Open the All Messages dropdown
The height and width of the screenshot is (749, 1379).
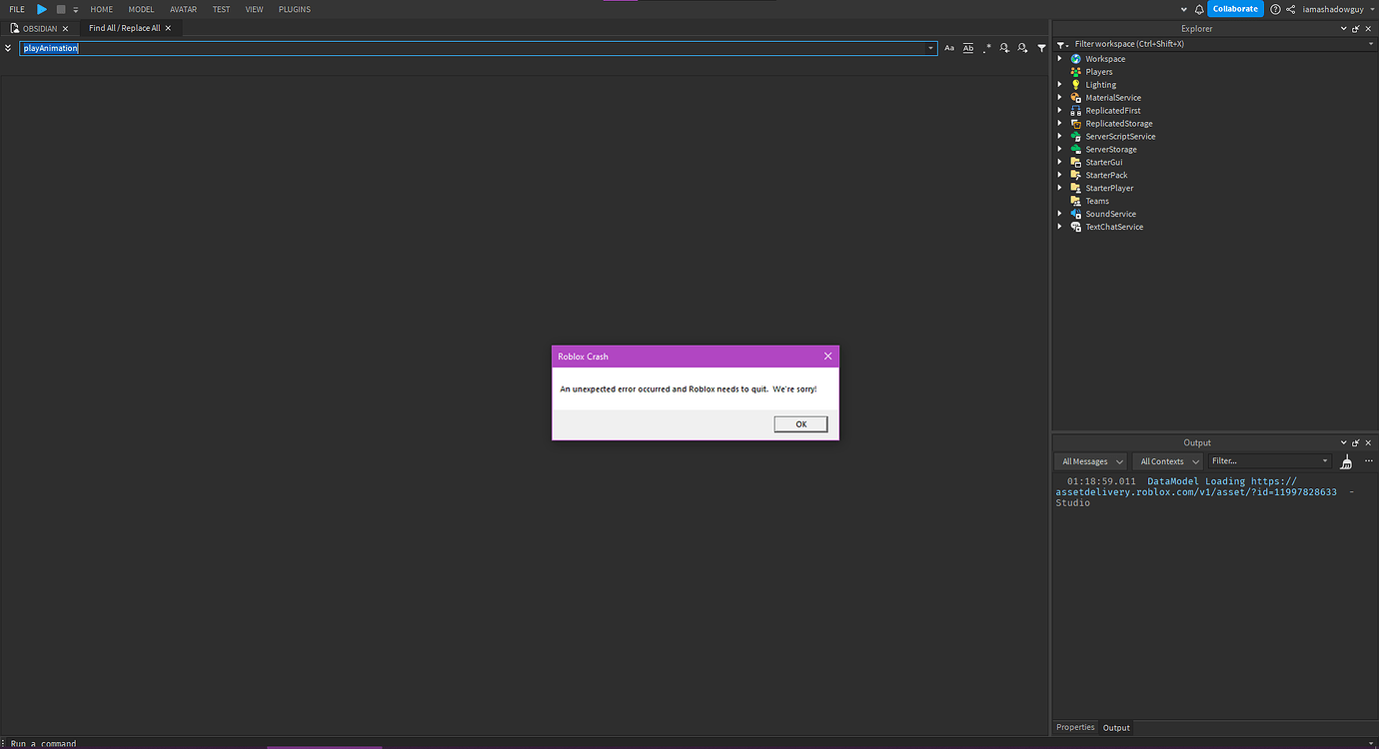(x=1091, y=461)
